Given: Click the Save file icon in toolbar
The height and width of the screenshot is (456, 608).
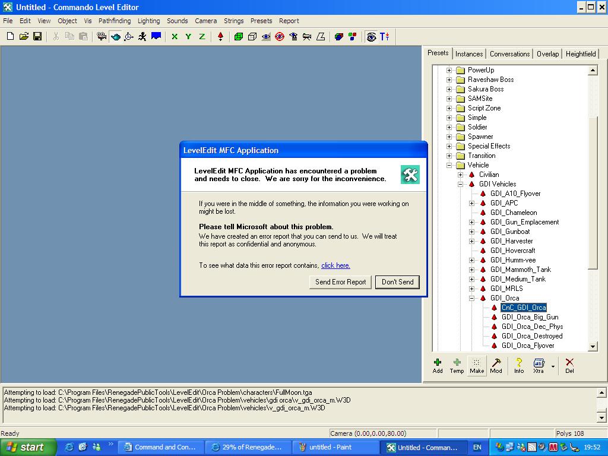Looking at the screenshot, I should click(x=37, y=36).
